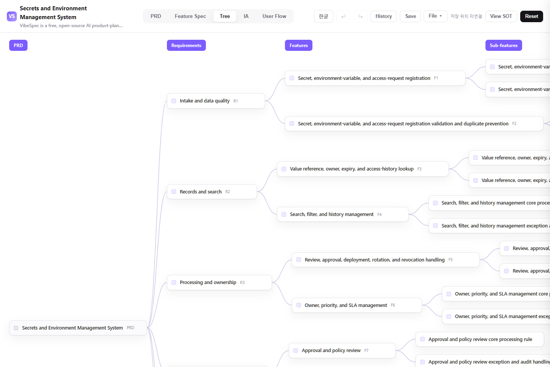
Task: Switch language with the 한글 button
Action: pos(324,16)
